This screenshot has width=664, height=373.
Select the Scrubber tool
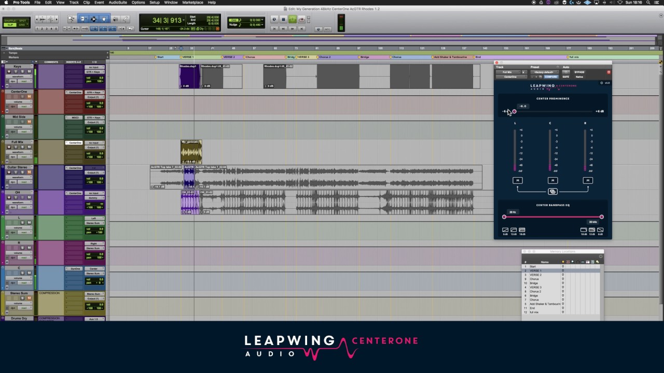[115, 19]
